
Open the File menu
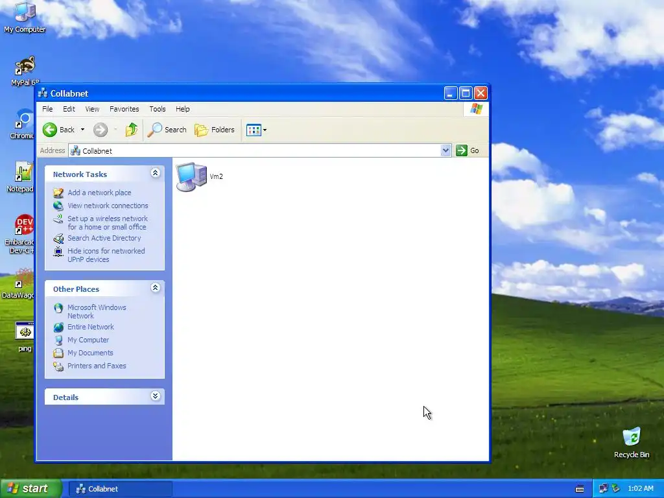[x=47, y=109]
